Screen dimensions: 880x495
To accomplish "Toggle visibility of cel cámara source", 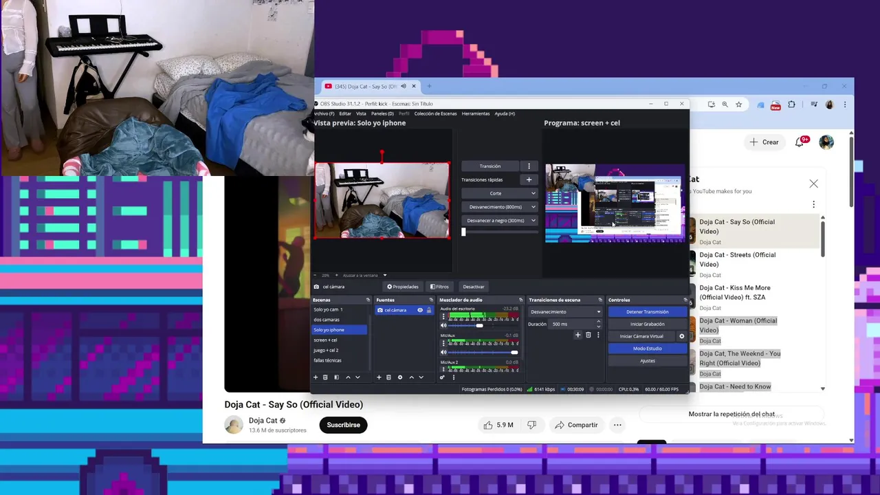I will point(420,310).
